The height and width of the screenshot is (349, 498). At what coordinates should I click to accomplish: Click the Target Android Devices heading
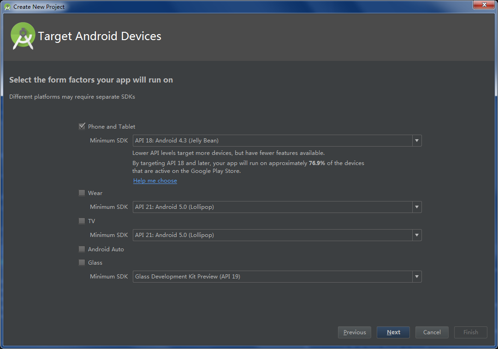[100, 36]
